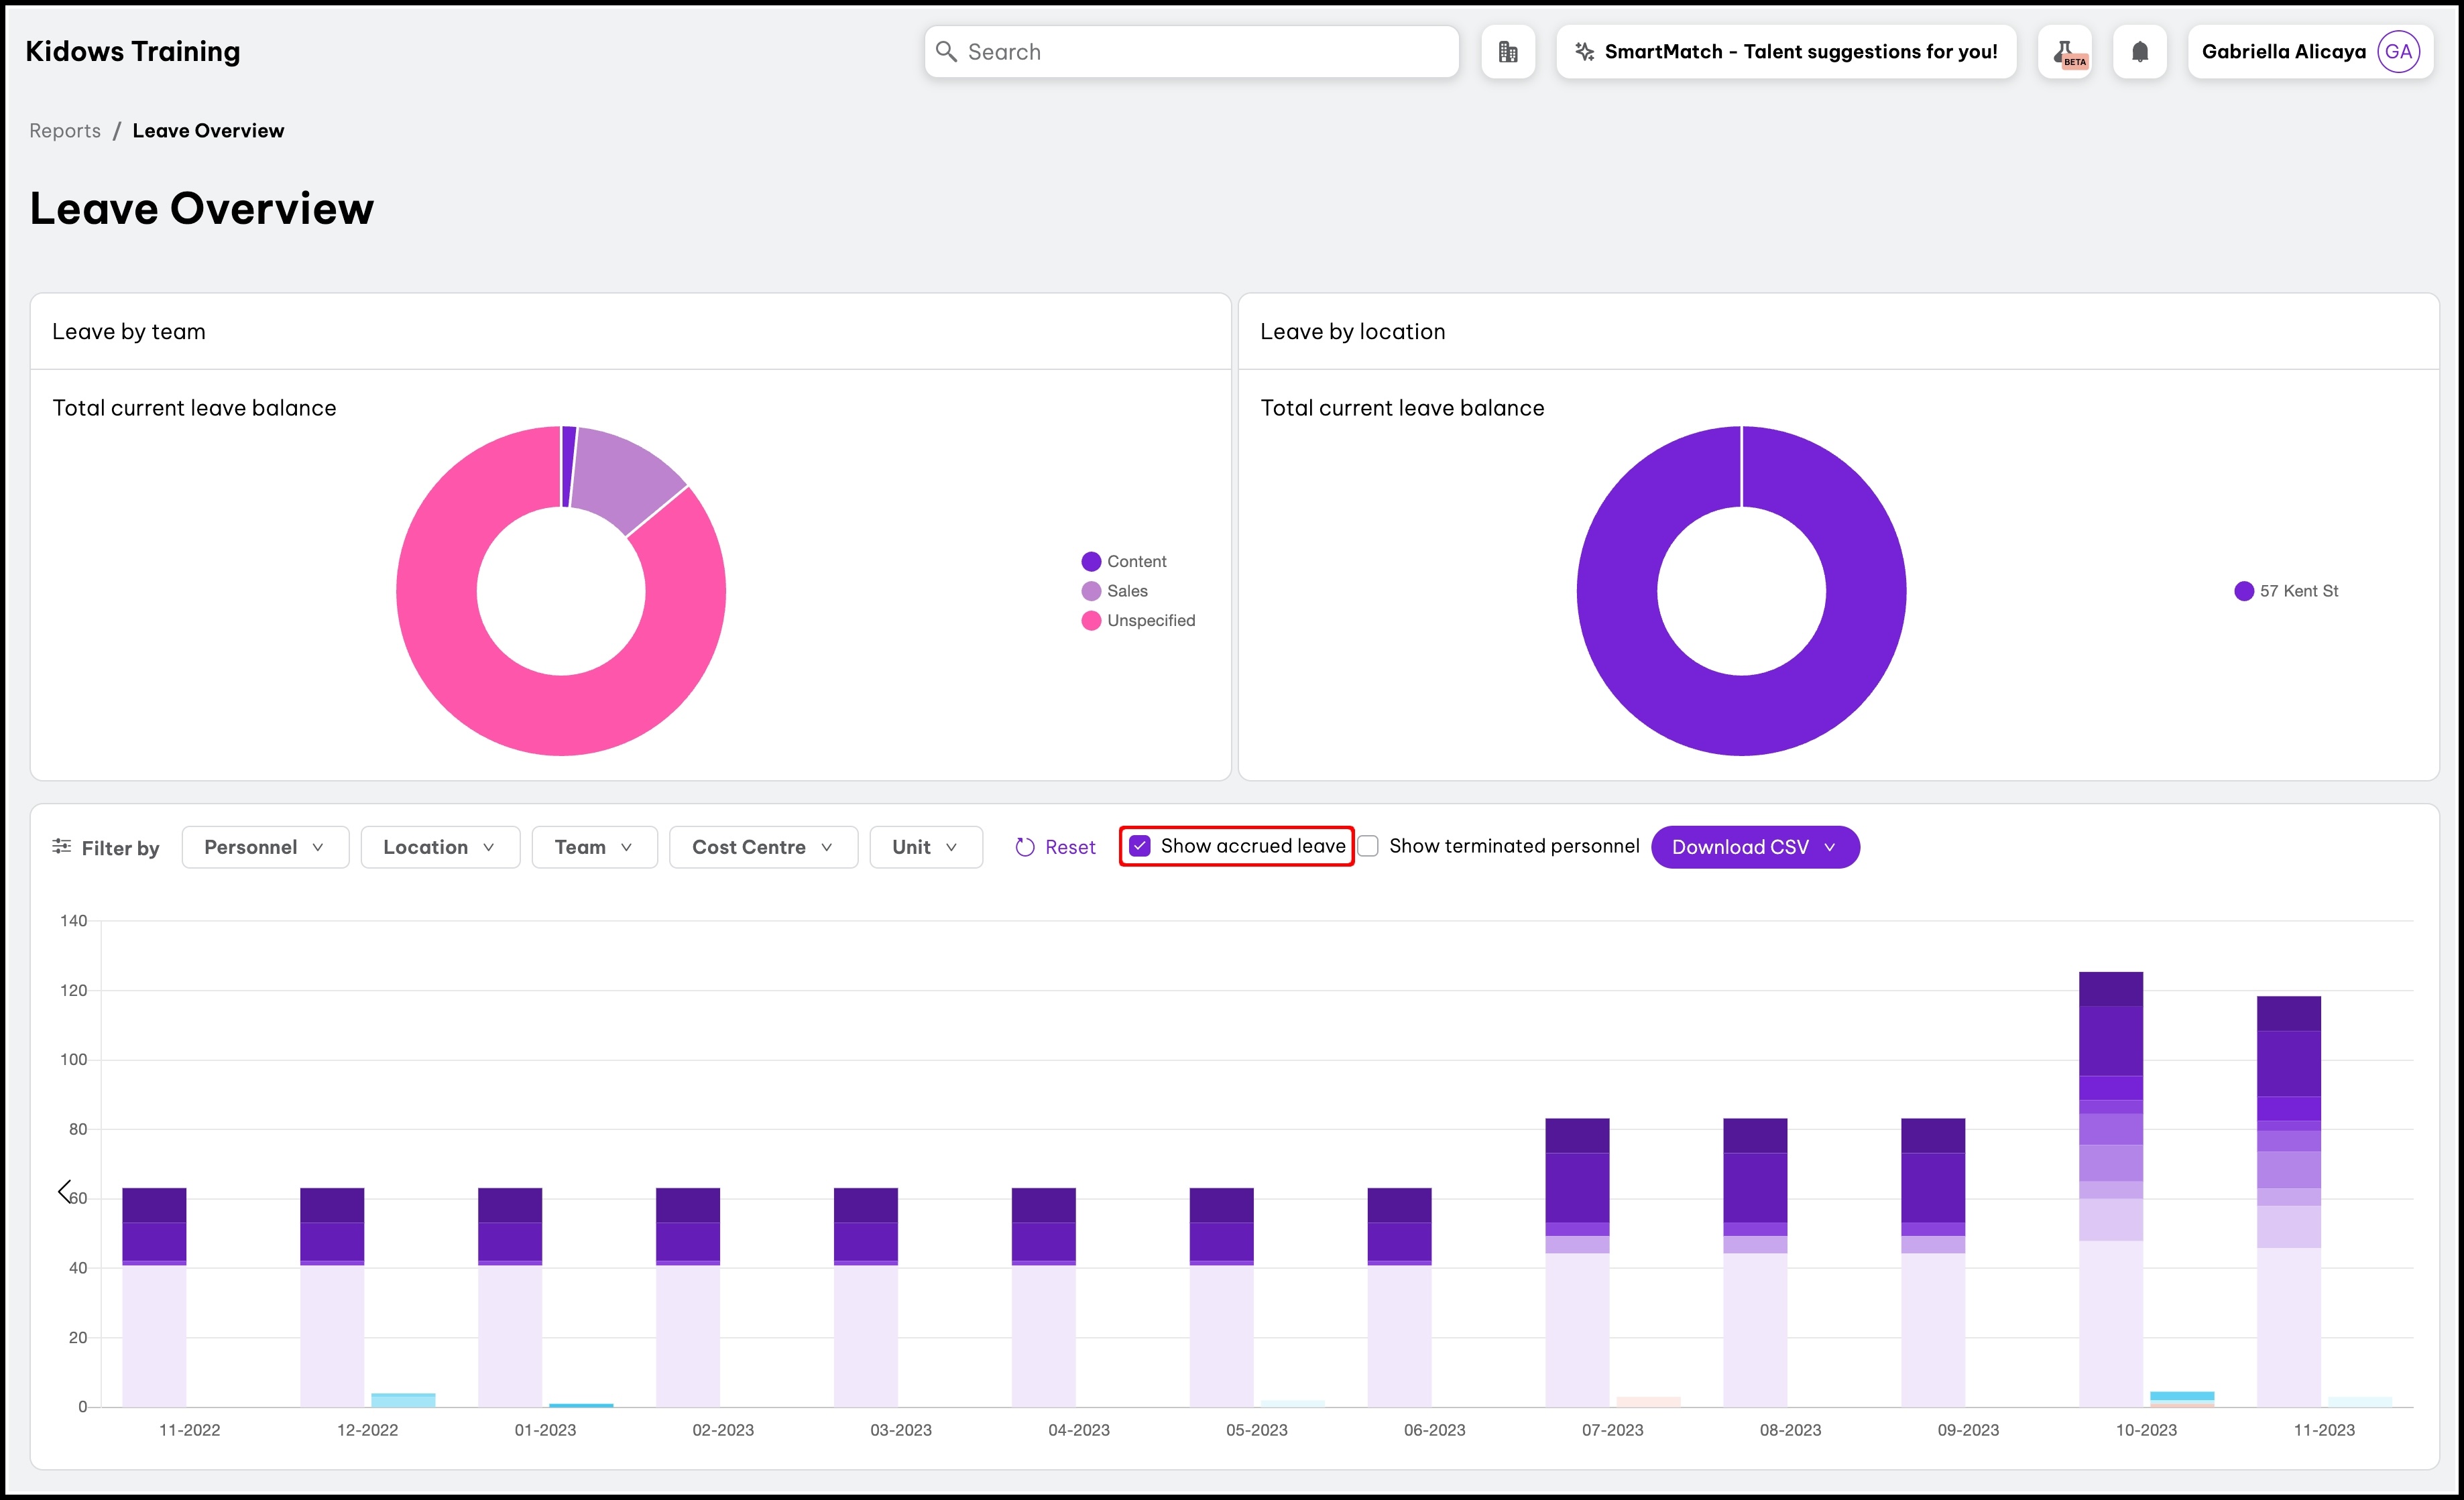The width and height of the screenshot is (2464, 1500).
Task: Expand the Personnel filter dropdown
Action: (x=265, y=847)
